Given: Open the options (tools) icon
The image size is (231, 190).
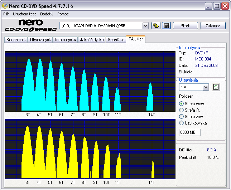Looking at the screenshot, I should tap(156, 26).
